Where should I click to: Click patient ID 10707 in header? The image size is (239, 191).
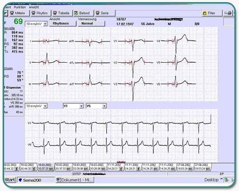pyautogui.click(x=121, y=19)
